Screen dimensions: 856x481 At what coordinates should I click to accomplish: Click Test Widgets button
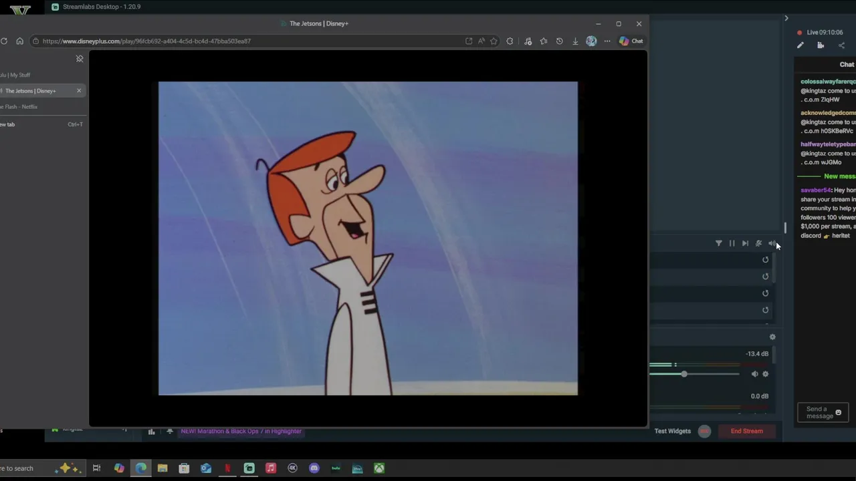point(673,431)
